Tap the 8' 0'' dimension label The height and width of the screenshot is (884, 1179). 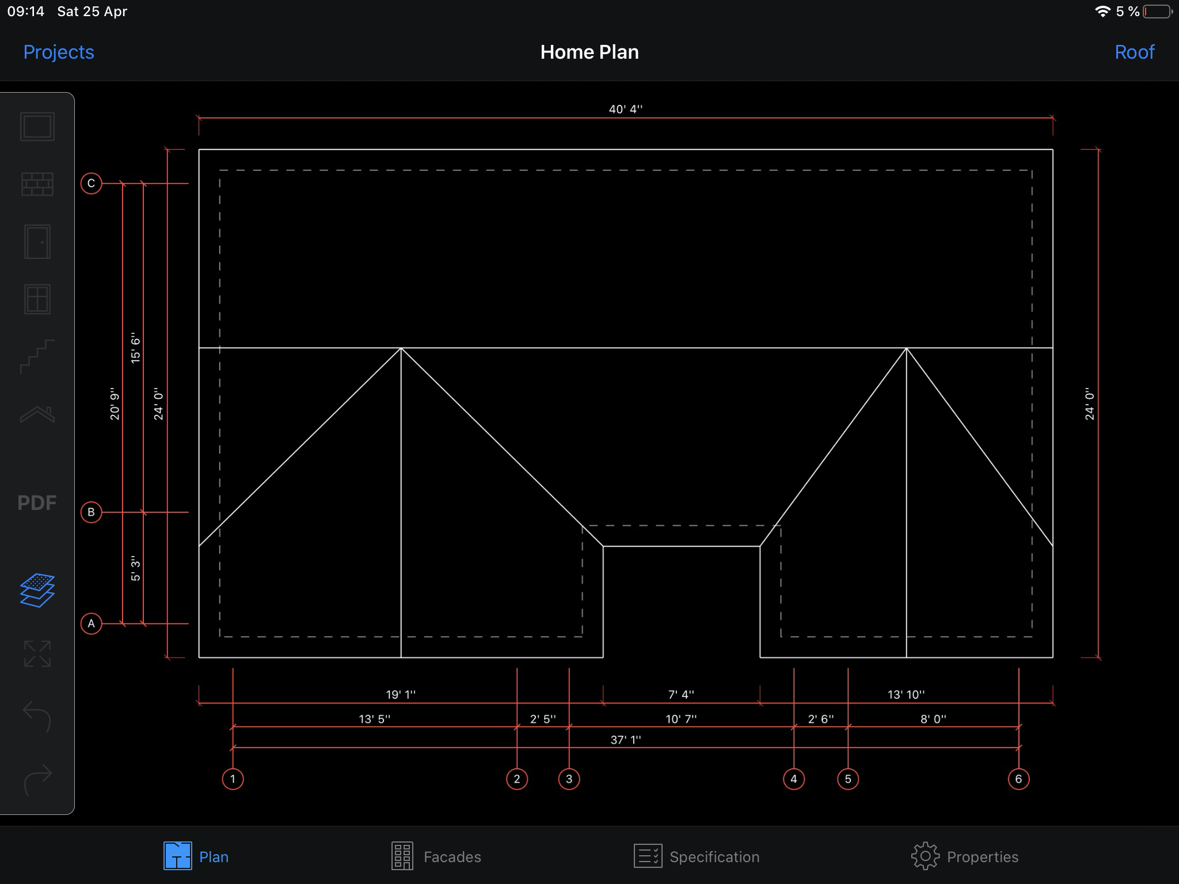[933, 719]
